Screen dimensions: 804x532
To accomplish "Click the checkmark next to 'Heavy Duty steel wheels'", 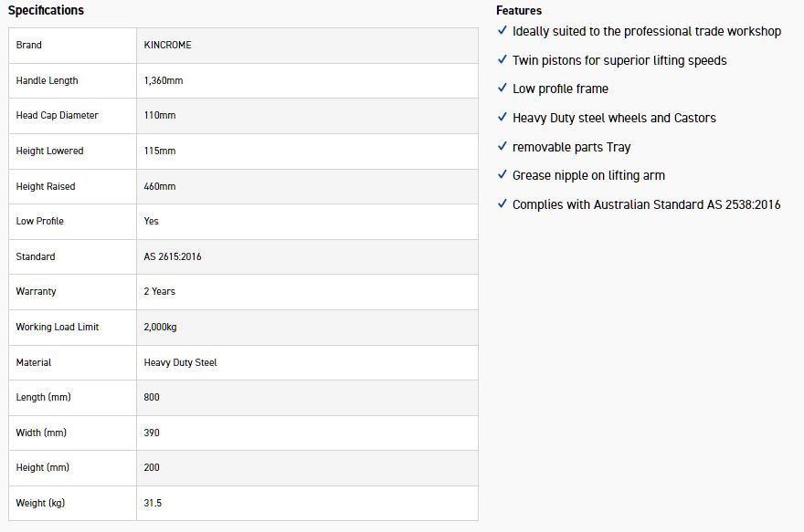I will (x=503, y=117).
